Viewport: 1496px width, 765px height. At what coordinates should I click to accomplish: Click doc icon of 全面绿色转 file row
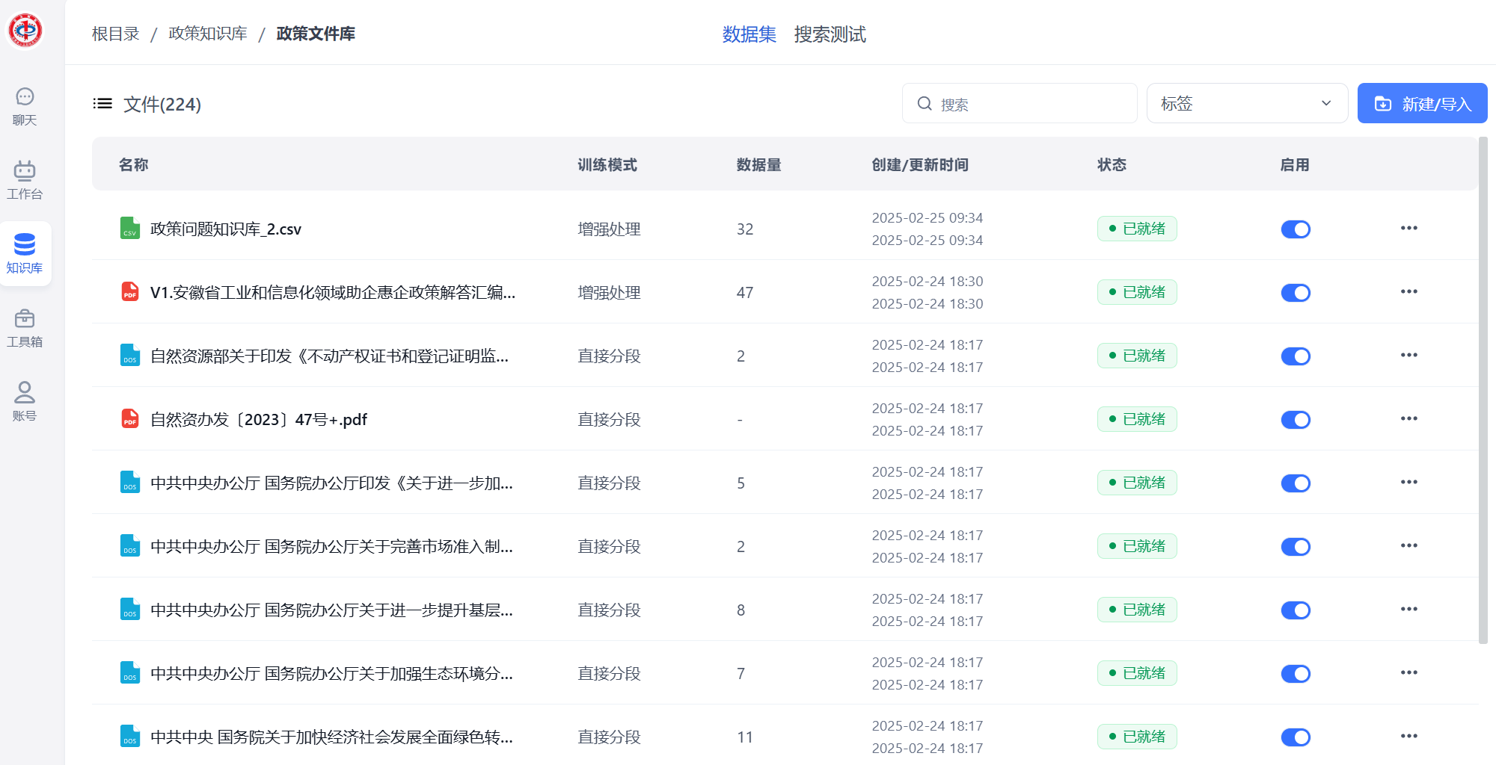coord(130,737)
